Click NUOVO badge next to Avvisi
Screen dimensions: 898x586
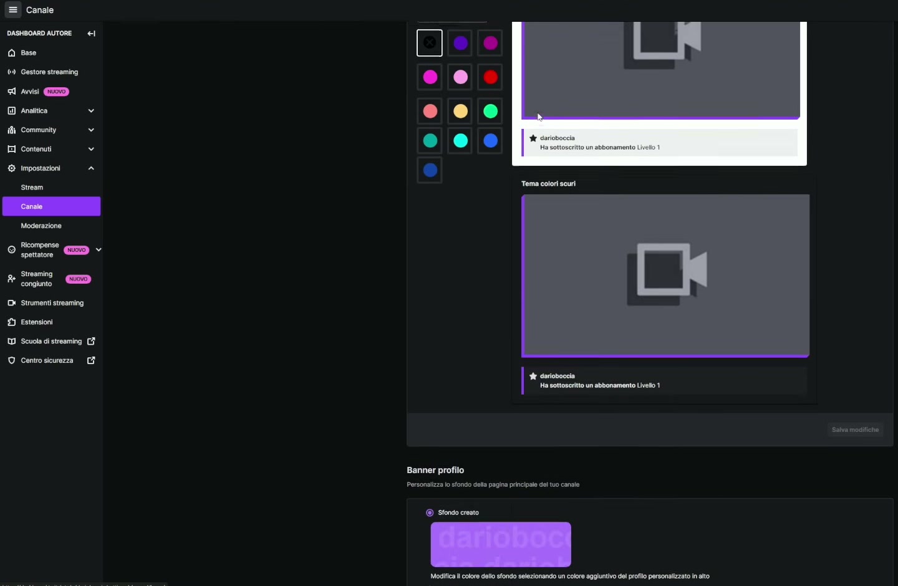[57, 92]
